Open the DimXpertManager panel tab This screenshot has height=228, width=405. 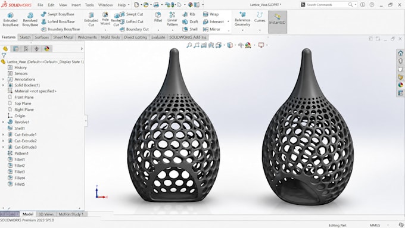pos(36,49)
